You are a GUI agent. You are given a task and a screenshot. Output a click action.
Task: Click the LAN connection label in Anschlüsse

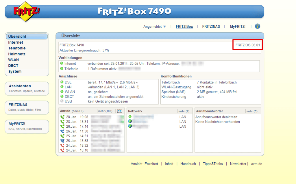click(68, 87)
